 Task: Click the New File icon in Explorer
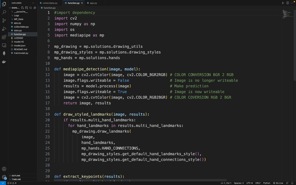22,8
